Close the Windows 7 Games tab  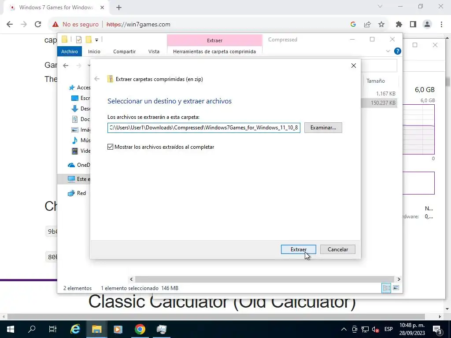pyautogui.click(x=102, y=7)
